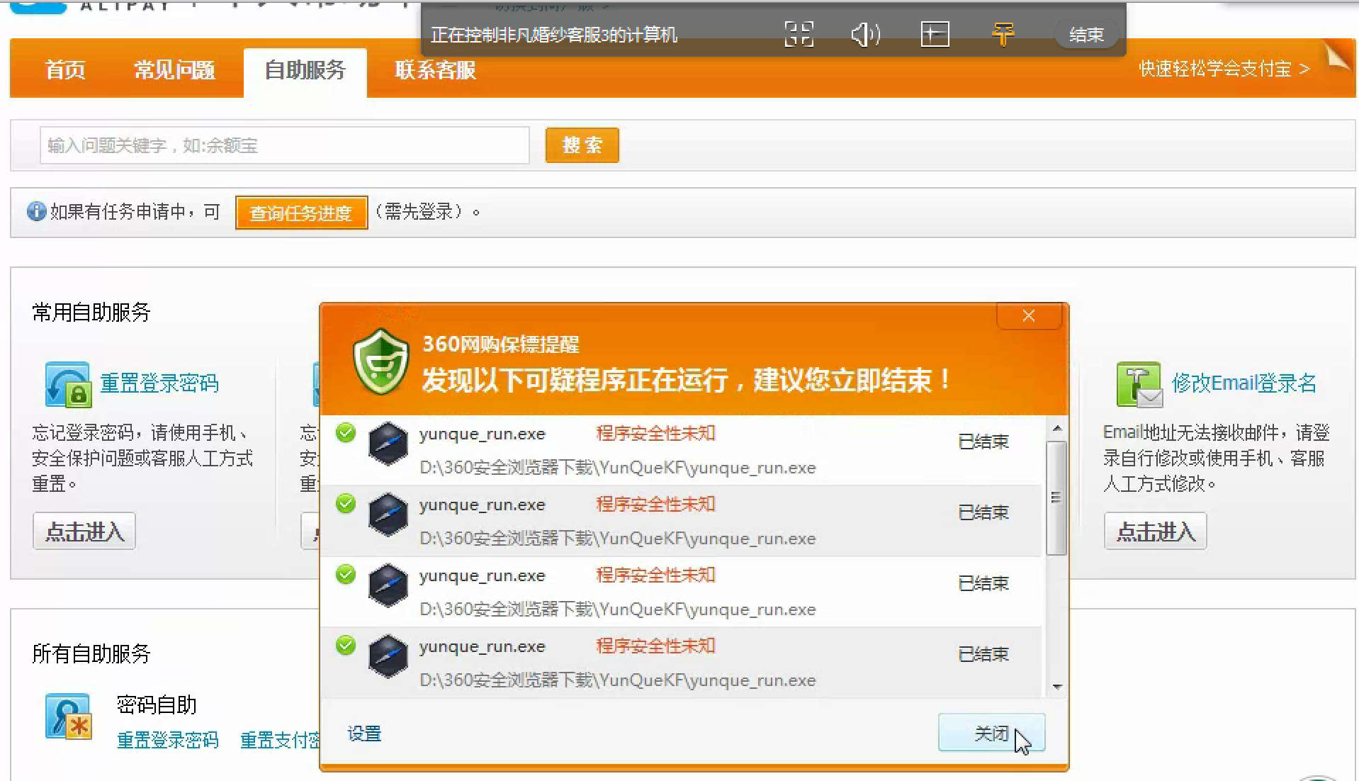The image size is (1359, 781).
Task: Click 点击进入 under 重置登录密码
Action: point(84,531)
